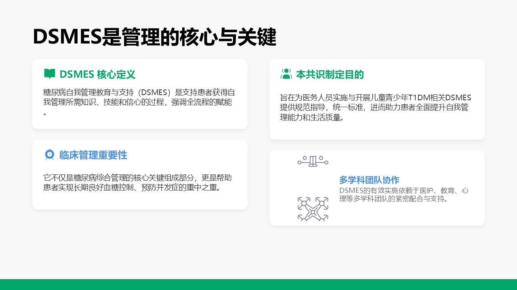This screenshot has height=290, width=517.
Task: Select the green person icon beside 本共识制定目的
Action: click(286, 74)
